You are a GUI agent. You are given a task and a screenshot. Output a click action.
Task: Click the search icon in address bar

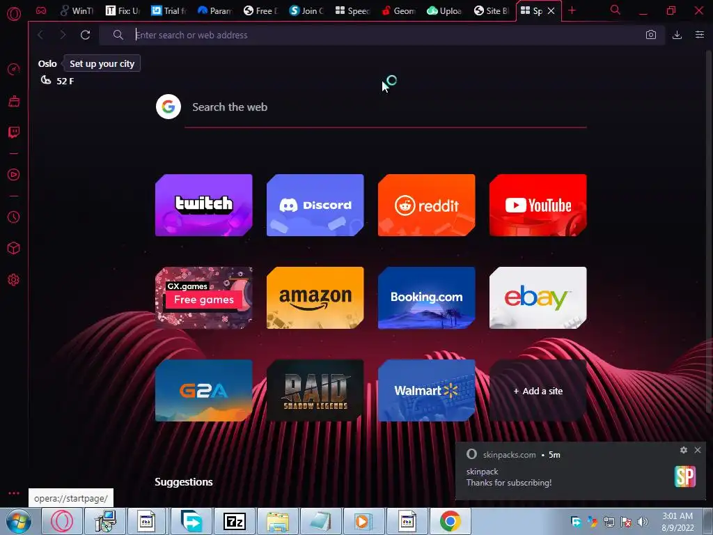[x=118, y=35]
